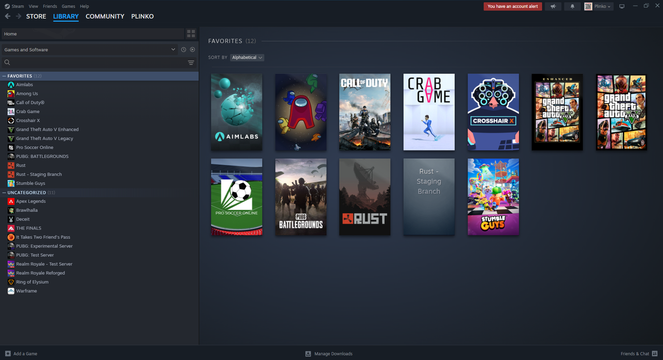Click the Among Us sidebar icon
This screenshot has width=663, height=360.
(x=11, y=94)
